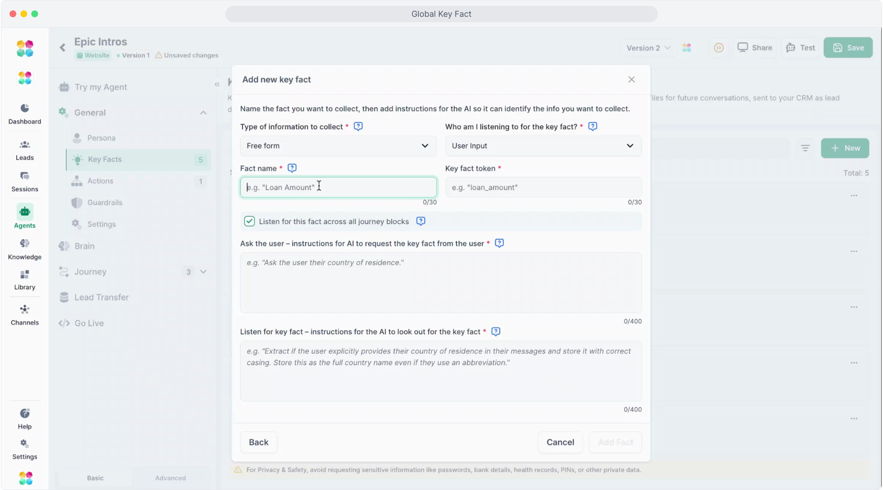The image size is (883, 490).
Task: Close the Add new key fact dialog
Action: 631,80
